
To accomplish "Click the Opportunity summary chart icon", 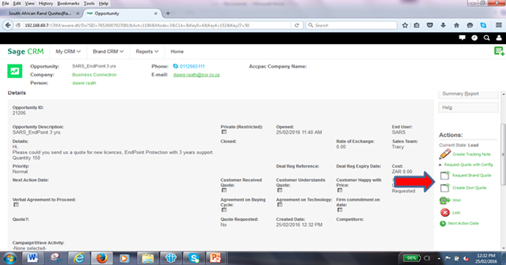I will tap(15, 71).
